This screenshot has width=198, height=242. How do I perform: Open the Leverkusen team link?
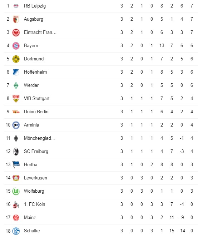35,178
